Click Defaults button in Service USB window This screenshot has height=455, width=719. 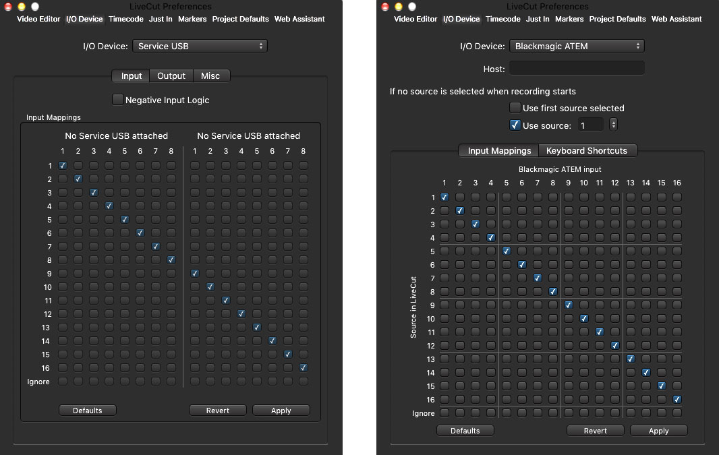click(x=88, y=411)
